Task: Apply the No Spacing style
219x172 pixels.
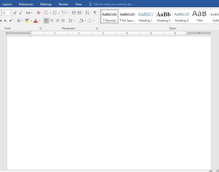Action: click(127, 17)
